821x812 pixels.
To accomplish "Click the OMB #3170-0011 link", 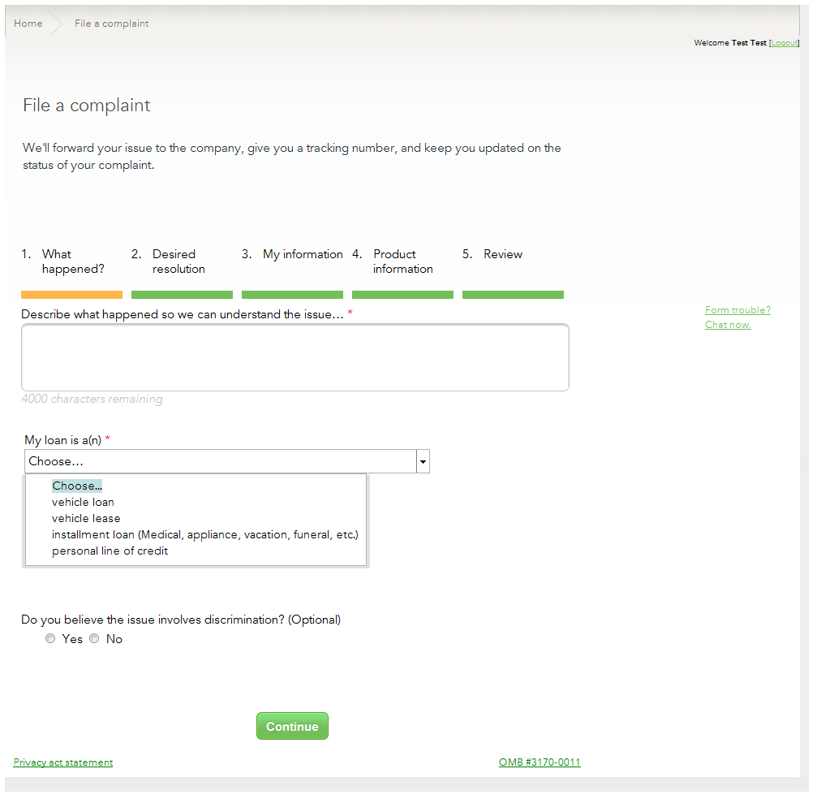I will [x=539, y=762].
